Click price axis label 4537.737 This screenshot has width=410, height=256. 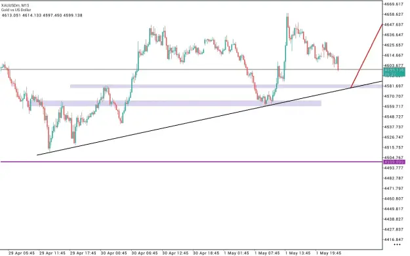pyautogui.click(x=394, y=127)
